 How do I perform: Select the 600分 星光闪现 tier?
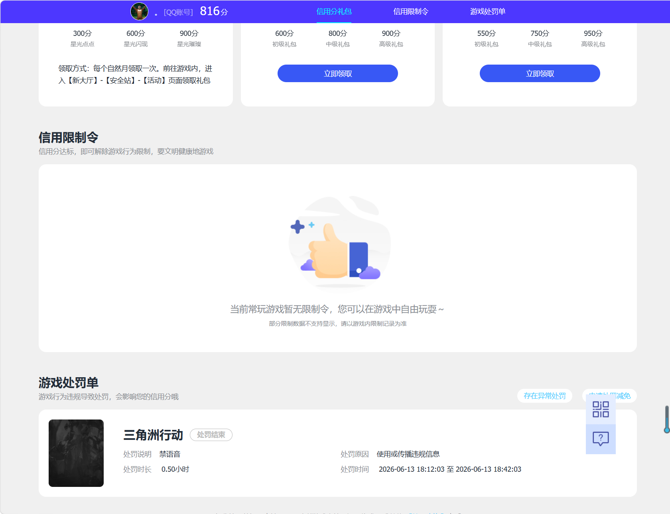136,38
